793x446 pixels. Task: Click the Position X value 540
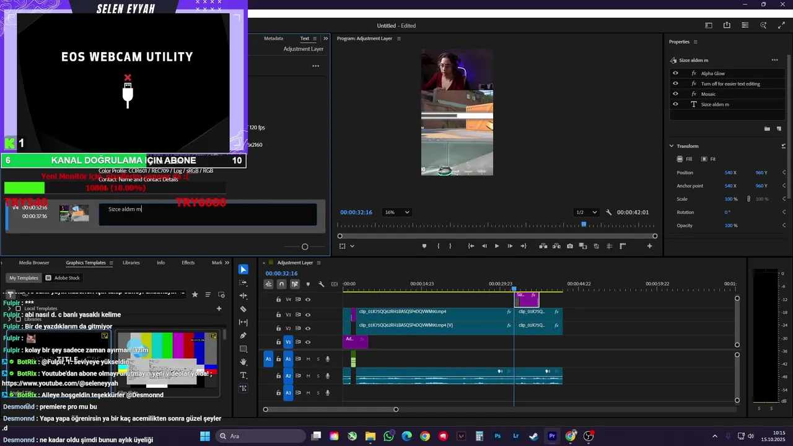[729, 173]
